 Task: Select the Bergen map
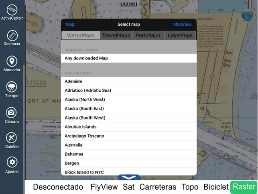click(x=129, y=163)
